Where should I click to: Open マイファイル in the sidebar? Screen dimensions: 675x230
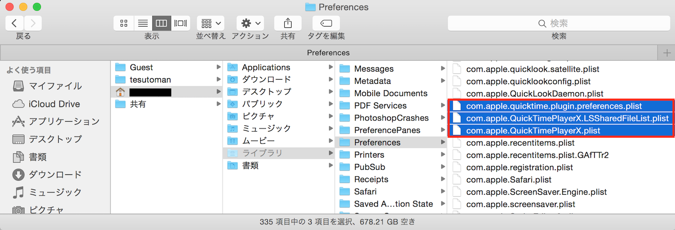(55, 86)
